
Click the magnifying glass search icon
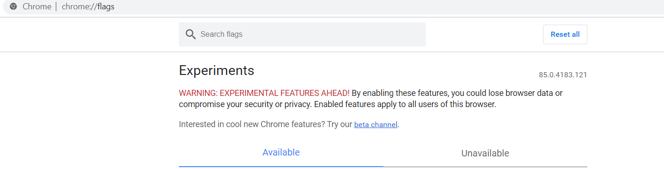[190, 34]
